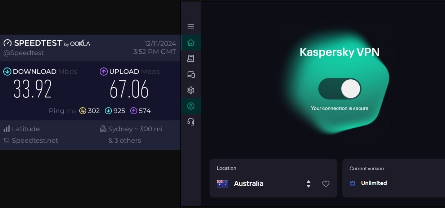Viewport: 445px width, 208px height.
Task: Toggle the VPN connection switch off
Action: pos(340,88)
